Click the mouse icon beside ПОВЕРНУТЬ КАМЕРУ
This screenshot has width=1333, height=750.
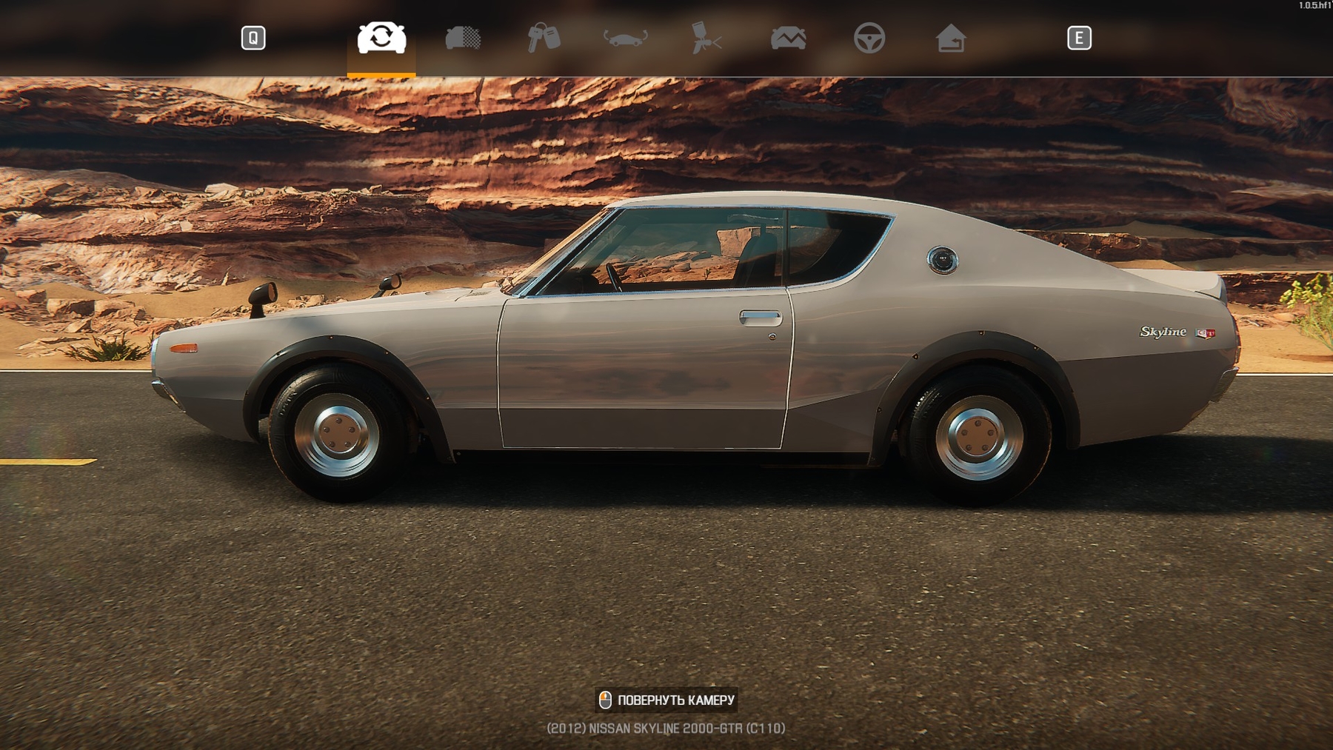(605, 700)
